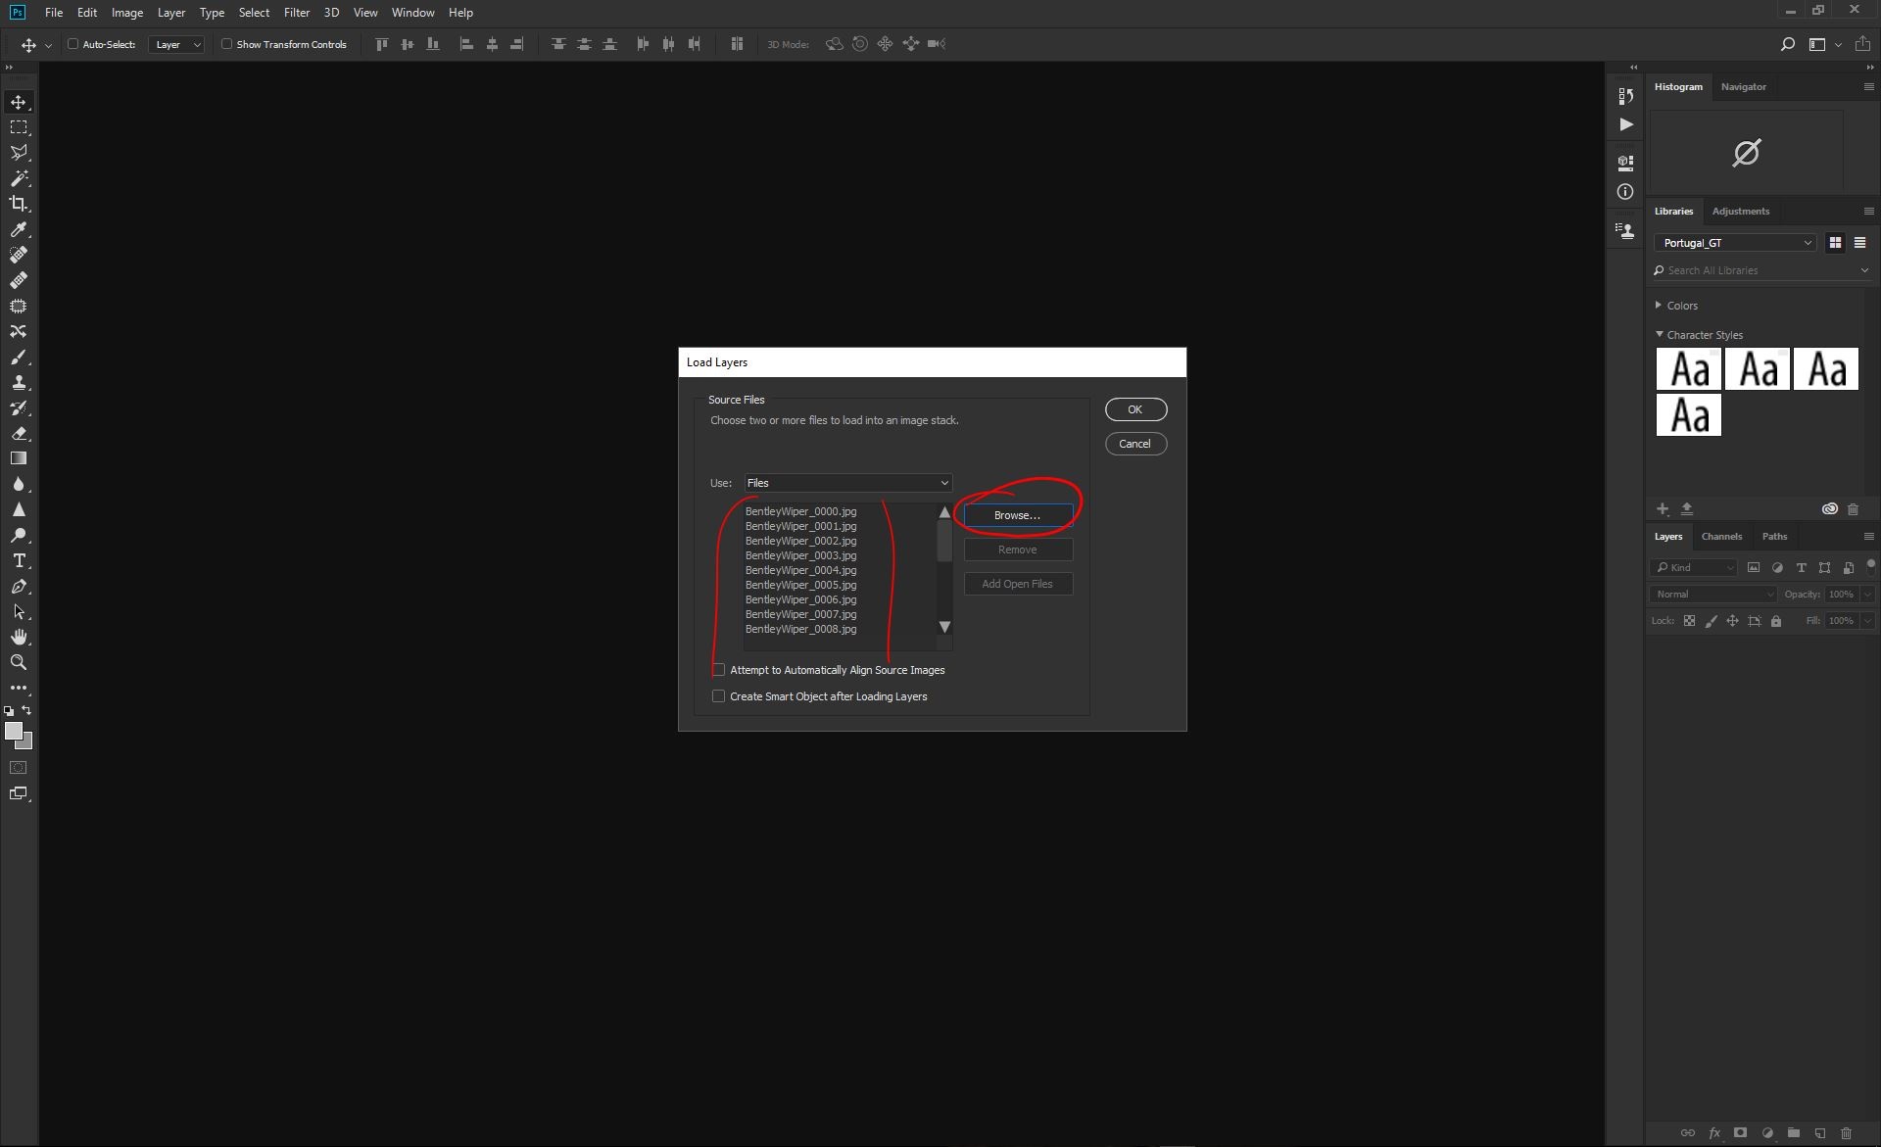Image resolution: width=1881 pixels, height=1147 pixels.
Task: Enable Auto-Select checkbox
Action: (x=72, y=44)
